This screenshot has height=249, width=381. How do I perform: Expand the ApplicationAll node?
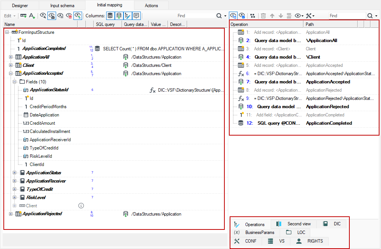[x=11, y=57]
